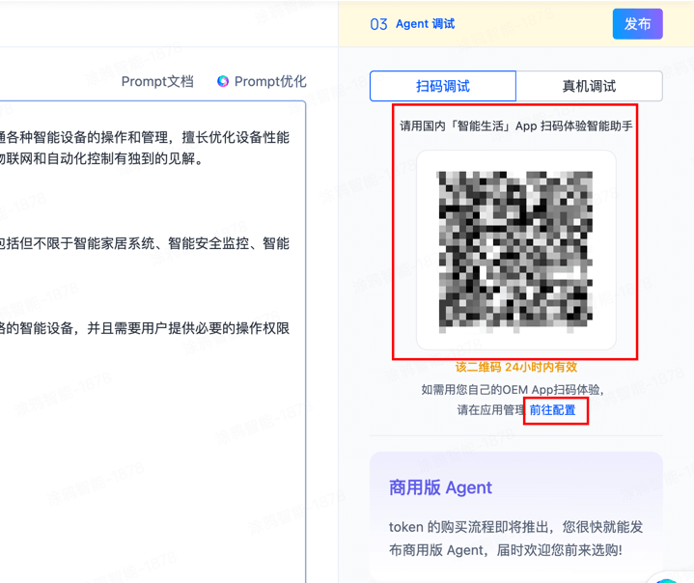Follow the 前往配置 link
The width and height of the screenshot is (694, 583).
point(552,410)
